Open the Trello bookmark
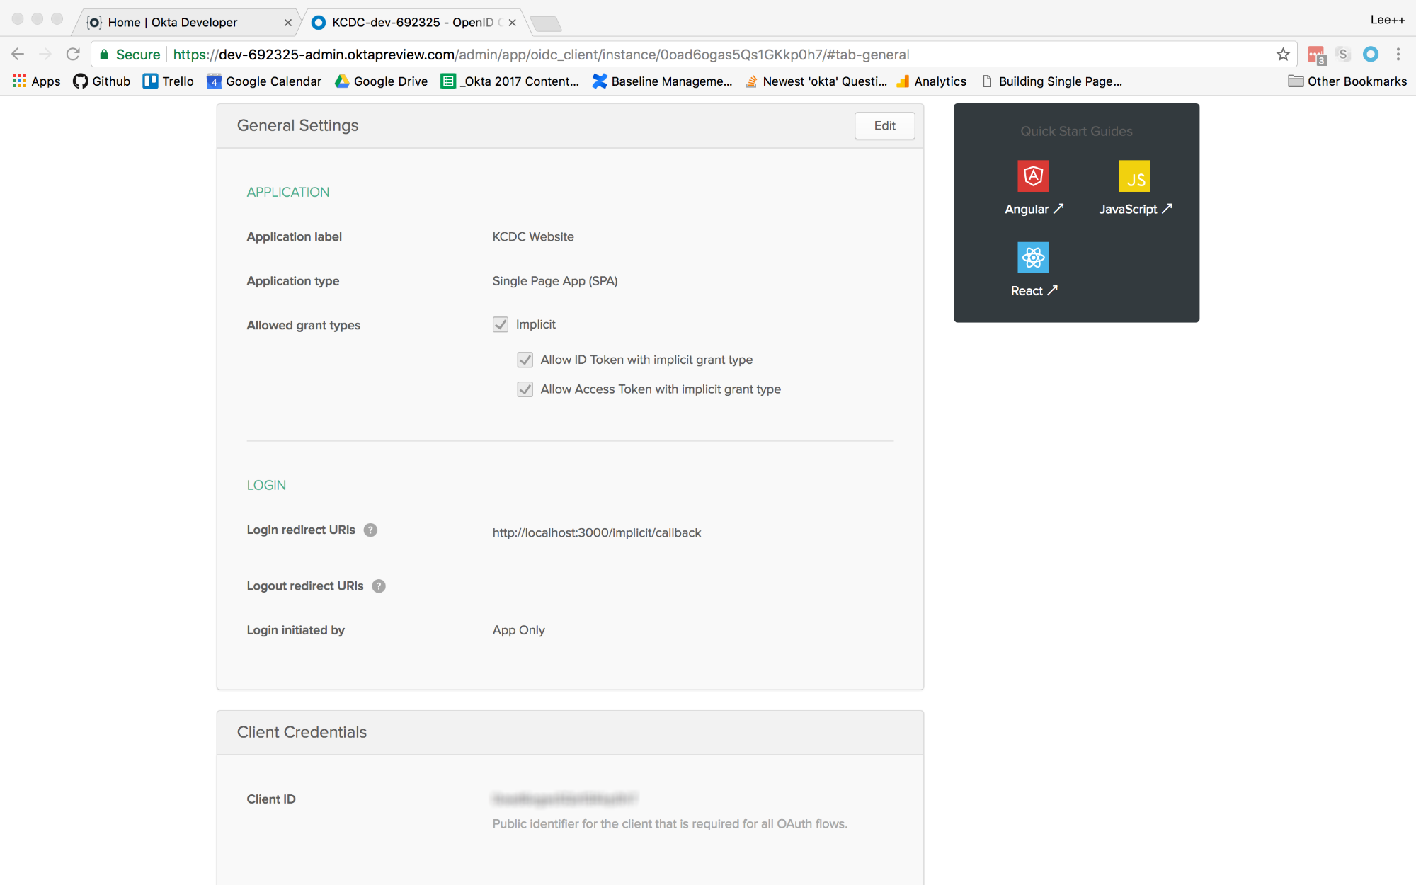The image size is (1416, 885). click(x=169, y=81)
